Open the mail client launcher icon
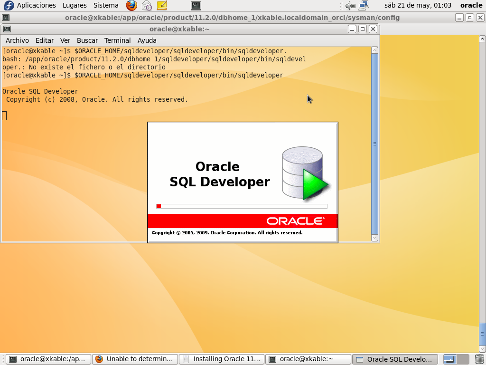Viewport: 486px width, 365px height. point(147,5)
